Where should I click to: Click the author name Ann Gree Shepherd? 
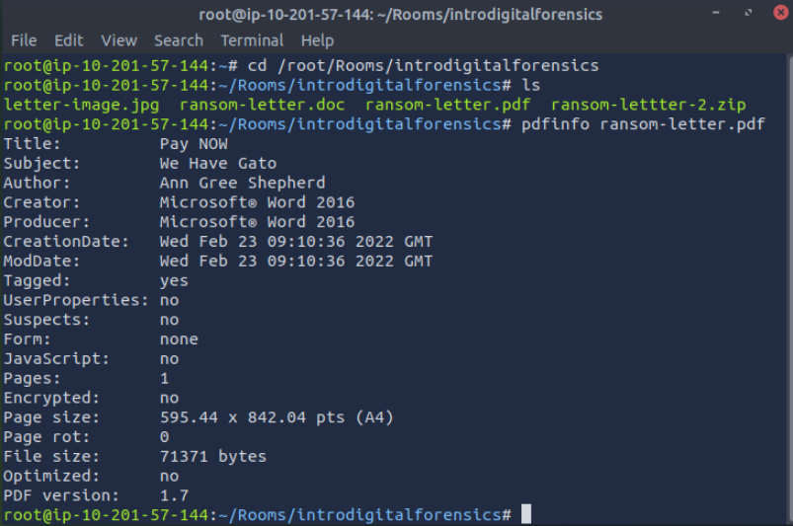242,183
